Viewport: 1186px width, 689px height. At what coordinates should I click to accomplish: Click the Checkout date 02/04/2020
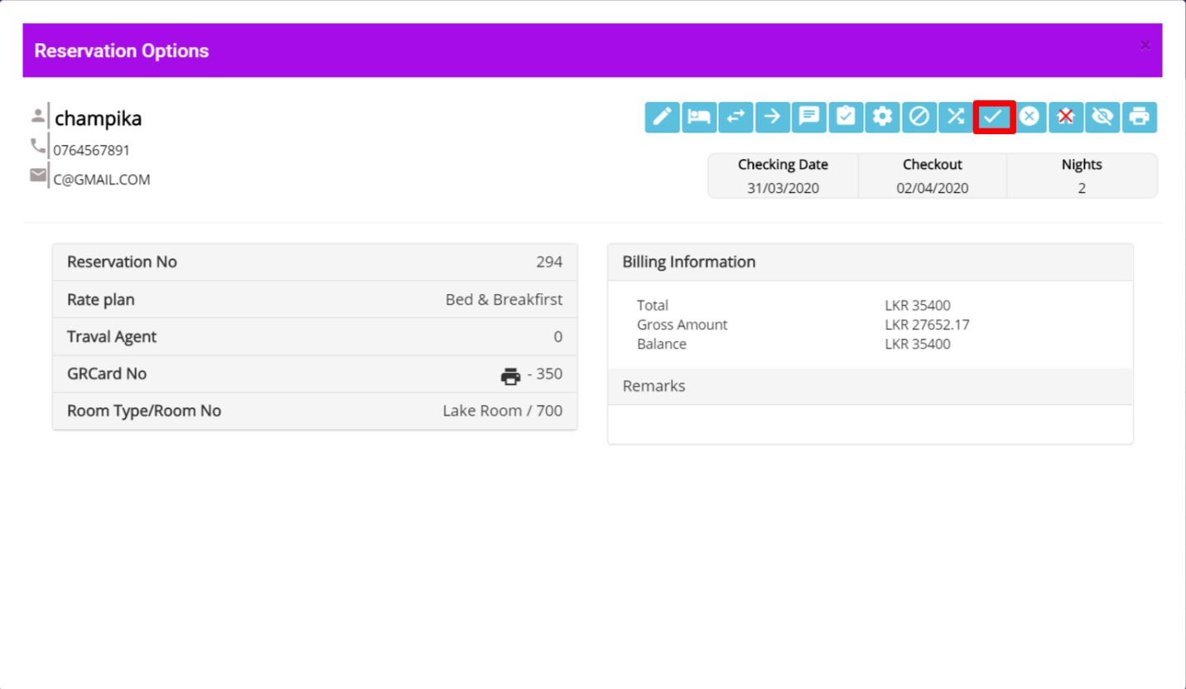tap(932, 188)
